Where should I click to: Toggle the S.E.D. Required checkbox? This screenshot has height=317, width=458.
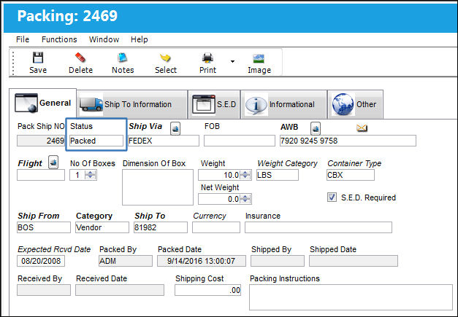point(332,197)
